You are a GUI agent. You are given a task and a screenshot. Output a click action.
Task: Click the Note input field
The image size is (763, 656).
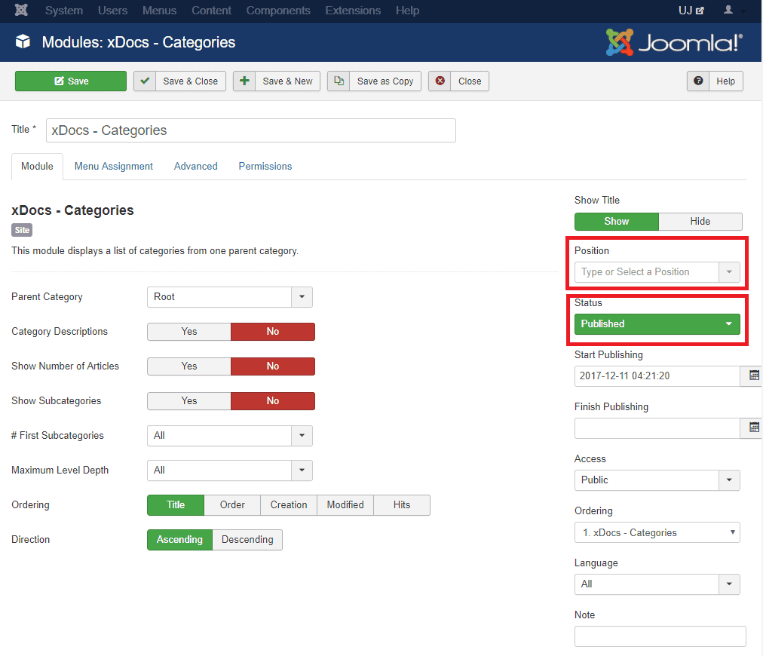660,636
